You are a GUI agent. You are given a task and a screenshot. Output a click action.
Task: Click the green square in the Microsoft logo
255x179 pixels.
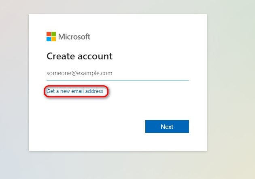click(x=53, y=34)
